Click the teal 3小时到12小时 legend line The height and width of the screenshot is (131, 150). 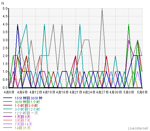pos(7,109)
